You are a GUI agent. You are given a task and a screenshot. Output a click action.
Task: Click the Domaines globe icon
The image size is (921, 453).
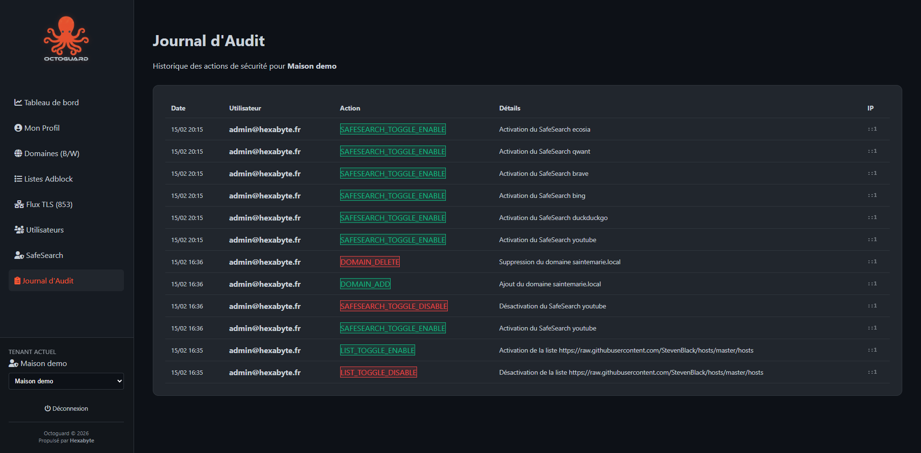18,153
